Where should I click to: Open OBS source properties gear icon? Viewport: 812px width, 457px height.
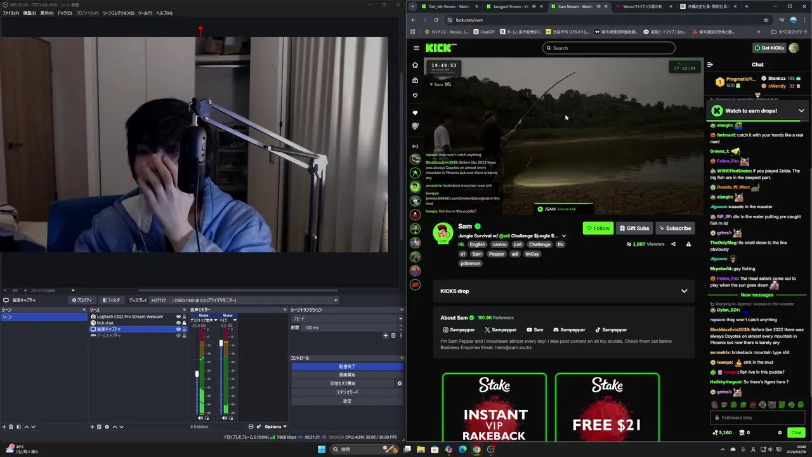click(x=107, y=427)
